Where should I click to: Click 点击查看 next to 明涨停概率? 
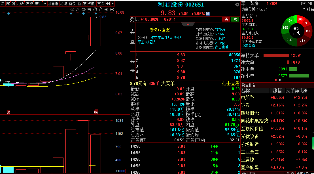222,48
